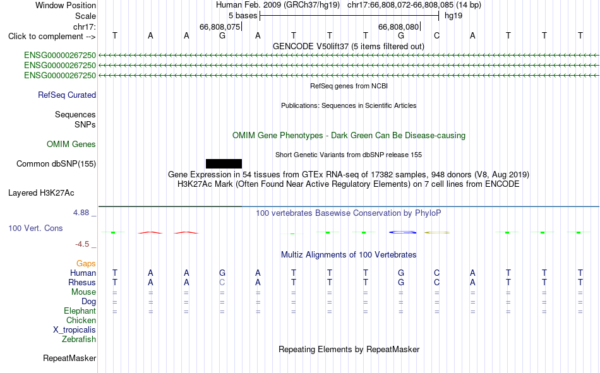This screenshot has height=373, width=600.
Task: Click '100 vertebrates Basewise Conservation by PhyloP' title
Action: click(349, 213)
